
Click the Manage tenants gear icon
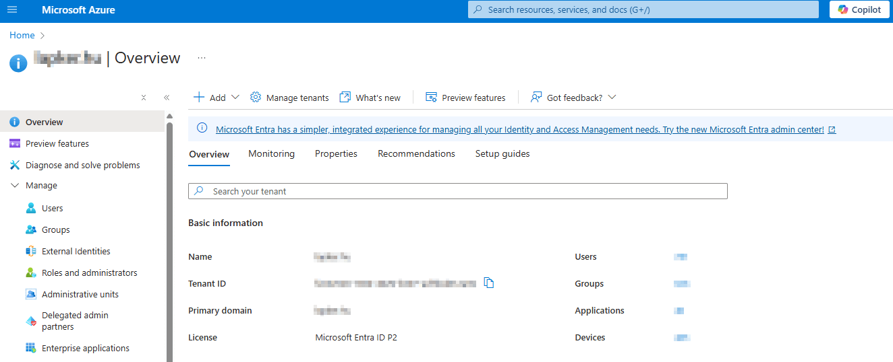[x=256, y=97]
